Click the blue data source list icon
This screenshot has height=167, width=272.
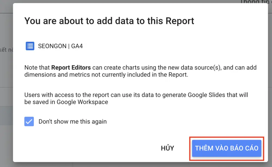[30, 46]
